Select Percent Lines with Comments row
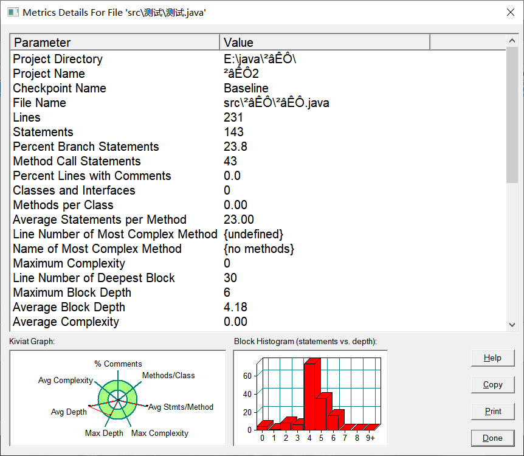 pyautogui.click(x=258, y=176)
